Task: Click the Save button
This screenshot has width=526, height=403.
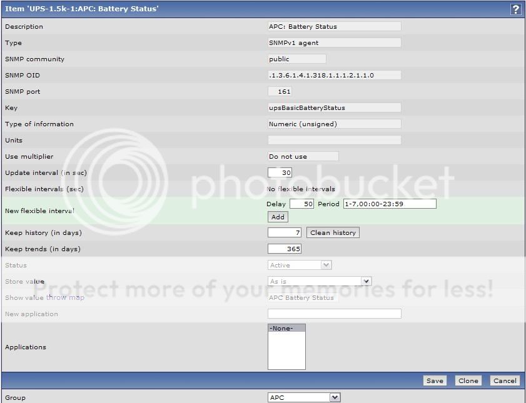Action: pyautogui.click(x=434, y=381)
